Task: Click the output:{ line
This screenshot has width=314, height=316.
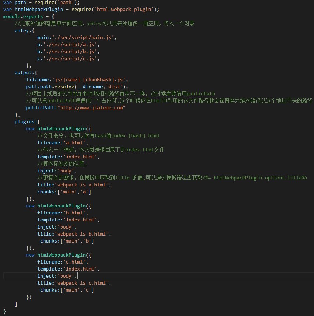Action: (26, 73)
